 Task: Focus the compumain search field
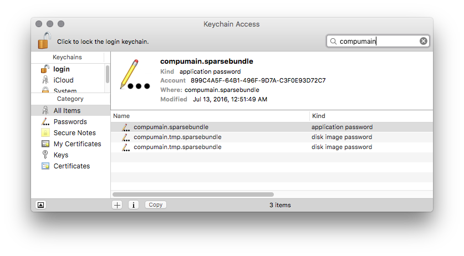pyautogui.click(x=378, y=41)
